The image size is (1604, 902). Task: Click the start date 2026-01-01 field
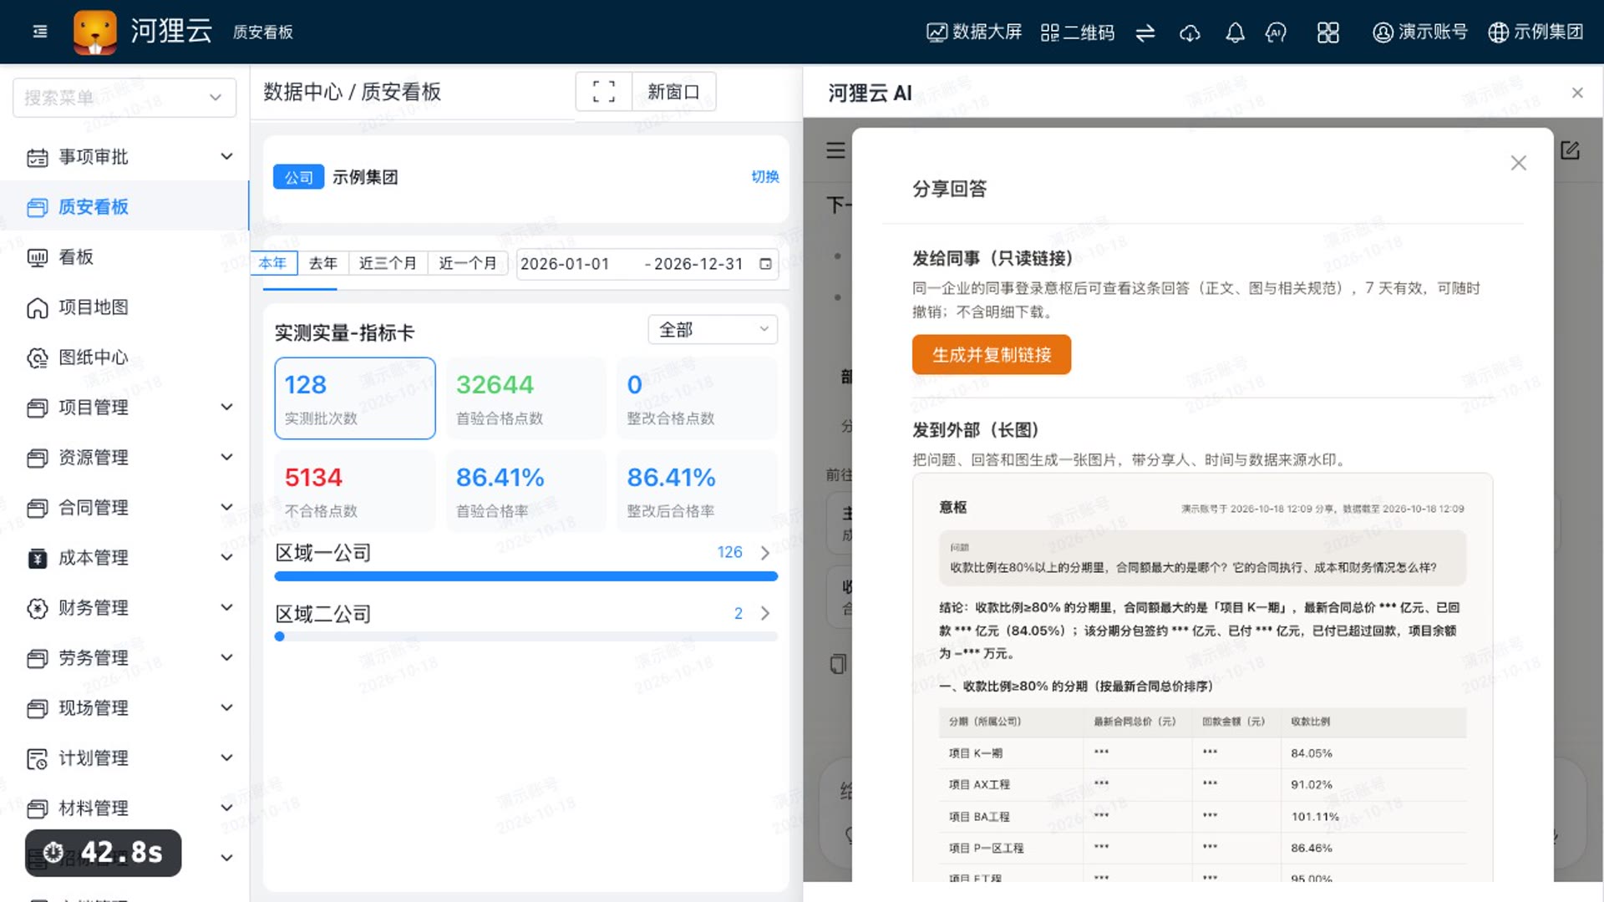[x=565, y=264]
